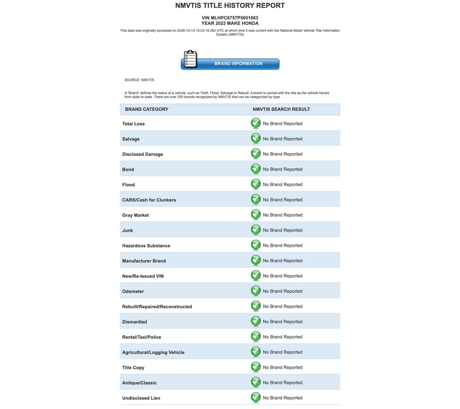This screenshot has height=409, width=460.
Task: Click the Brand Category column header
Action: coord(147,109)
